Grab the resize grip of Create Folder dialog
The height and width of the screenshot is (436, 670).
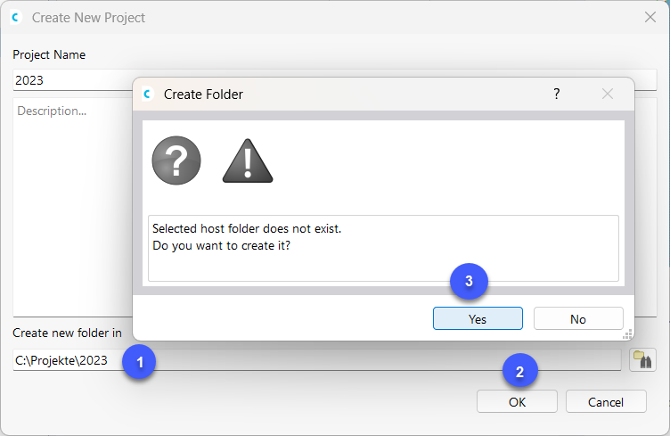point(627,334)
